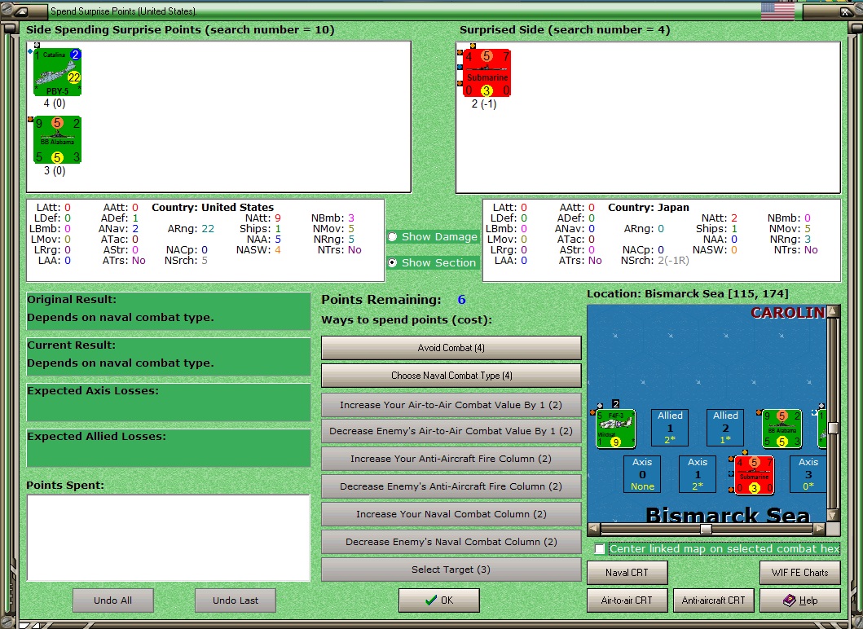Click Increase Your Air-to-Air Combat Value By 1
Screen dimensions: 863x629
point(451,404)
